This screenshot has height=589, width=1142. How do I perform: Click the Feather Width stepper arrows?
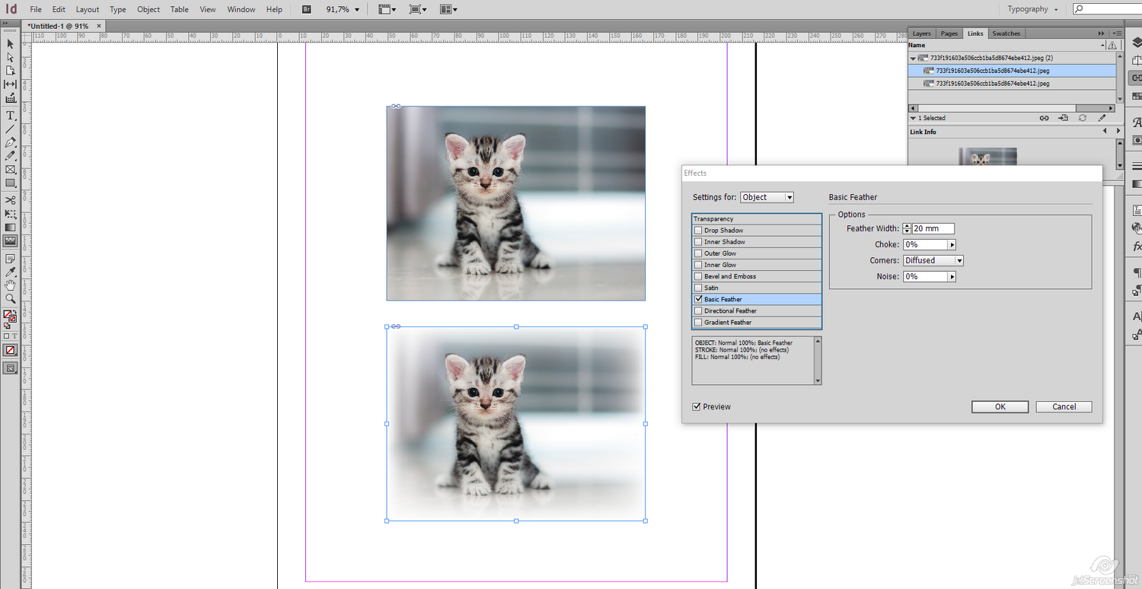click(907, 228)
